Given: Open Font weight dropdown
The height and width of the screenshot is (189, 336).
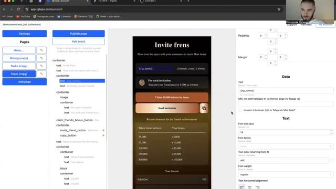Looking at the screenshot, I should pos(286,174).
